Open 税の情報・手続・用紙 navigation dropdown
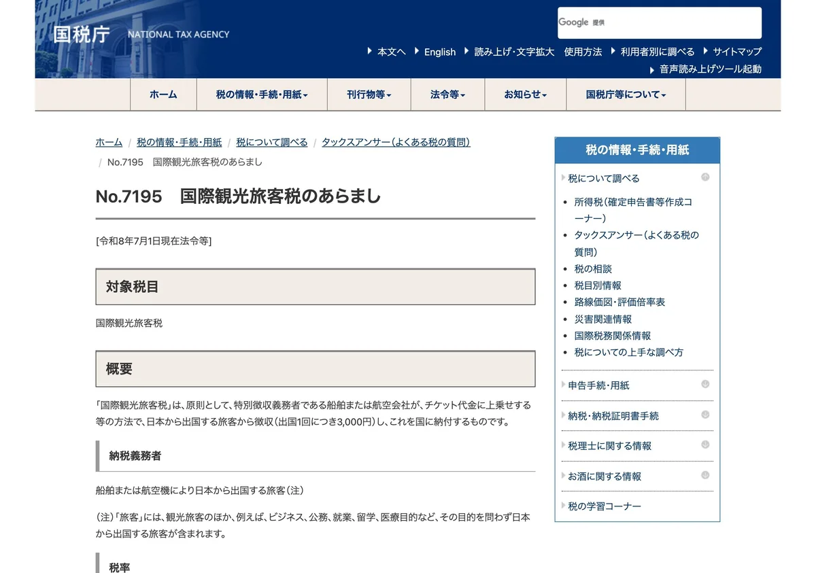This screenshot has height=573, width=816. pyautogui.click(x=262, y=94)
